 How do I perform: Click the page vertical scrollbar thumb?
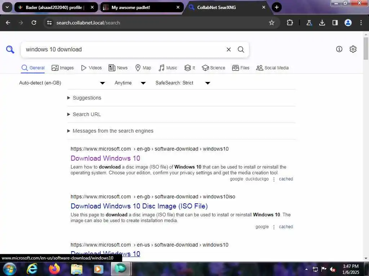coord(366,48)
